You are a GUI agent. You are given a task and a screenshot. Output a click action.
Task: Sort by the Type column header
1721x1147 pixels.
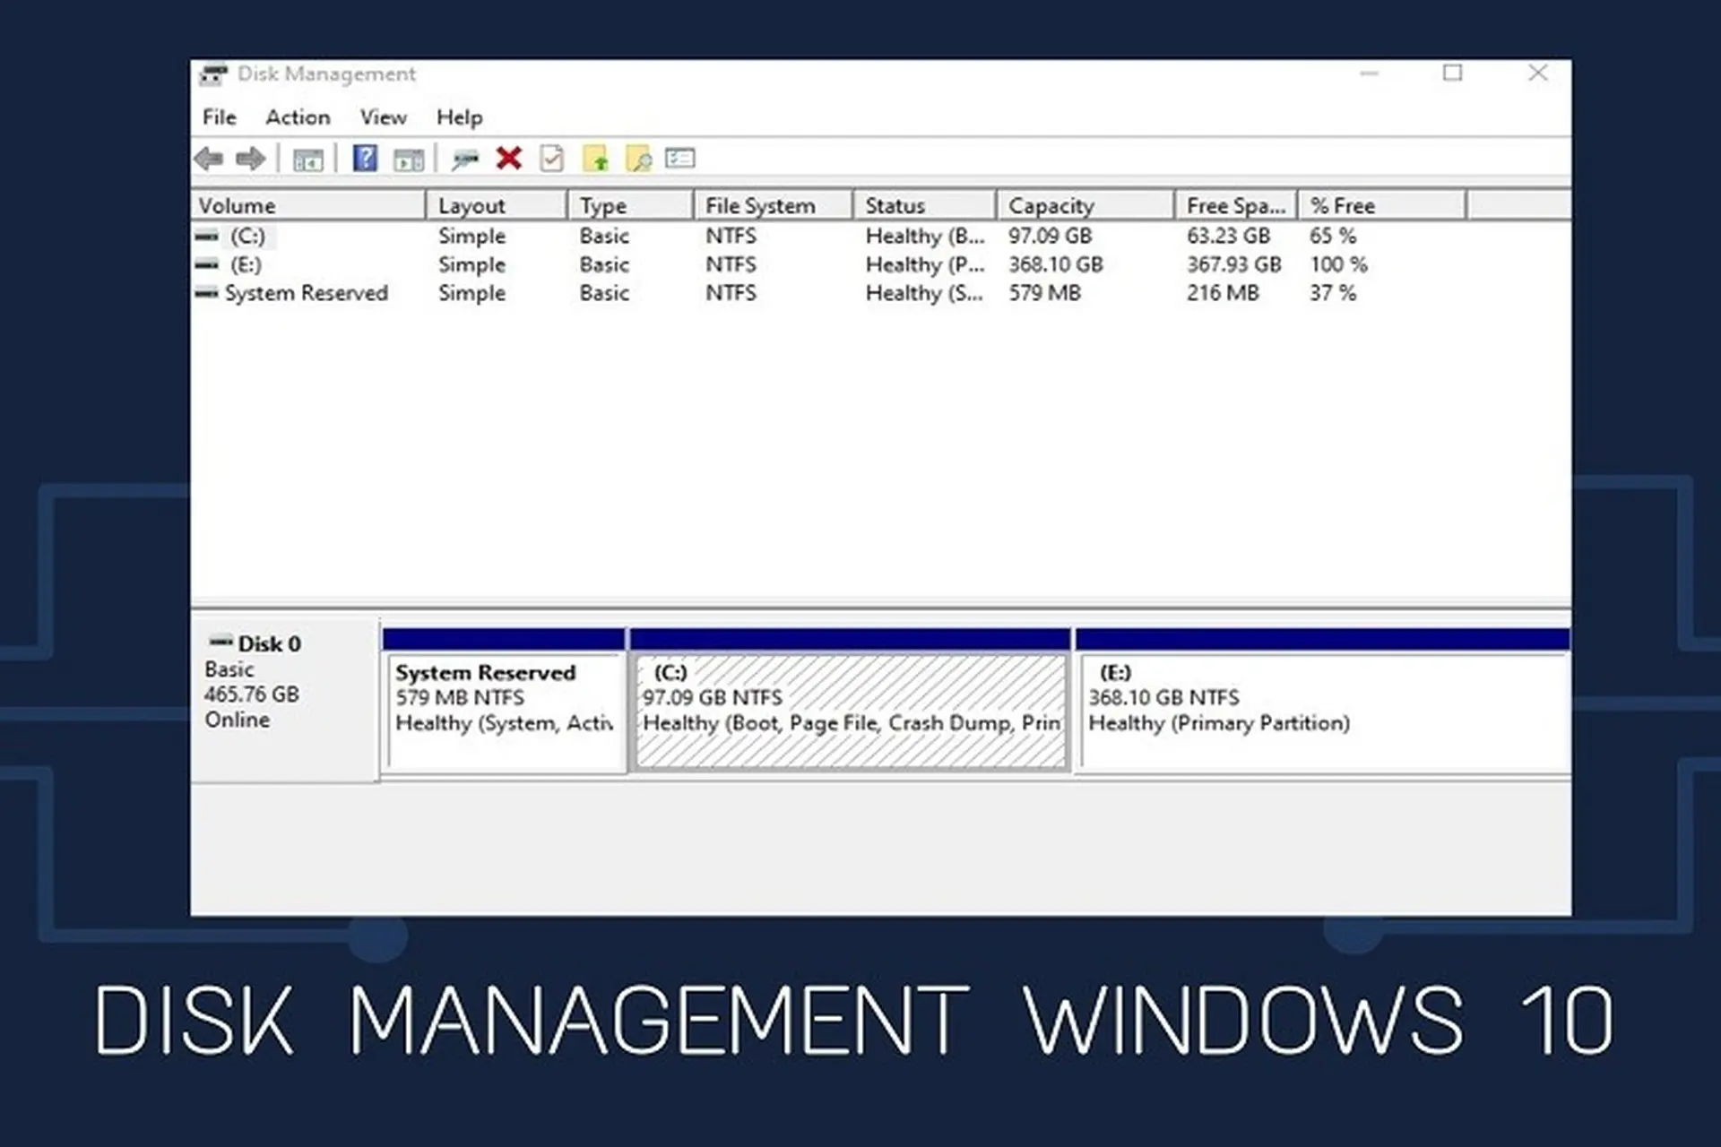[x=631, y=205]
